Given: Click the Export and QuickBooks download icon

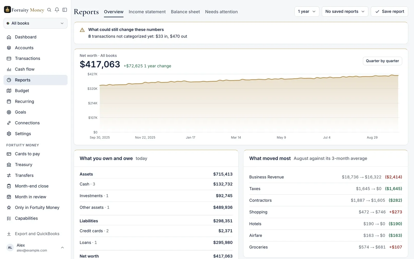Looking at the screenshot, I should point(9,234).
